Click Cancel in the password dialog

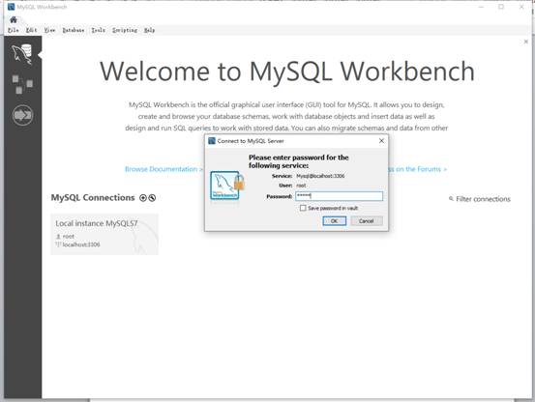tap(367, 221)
